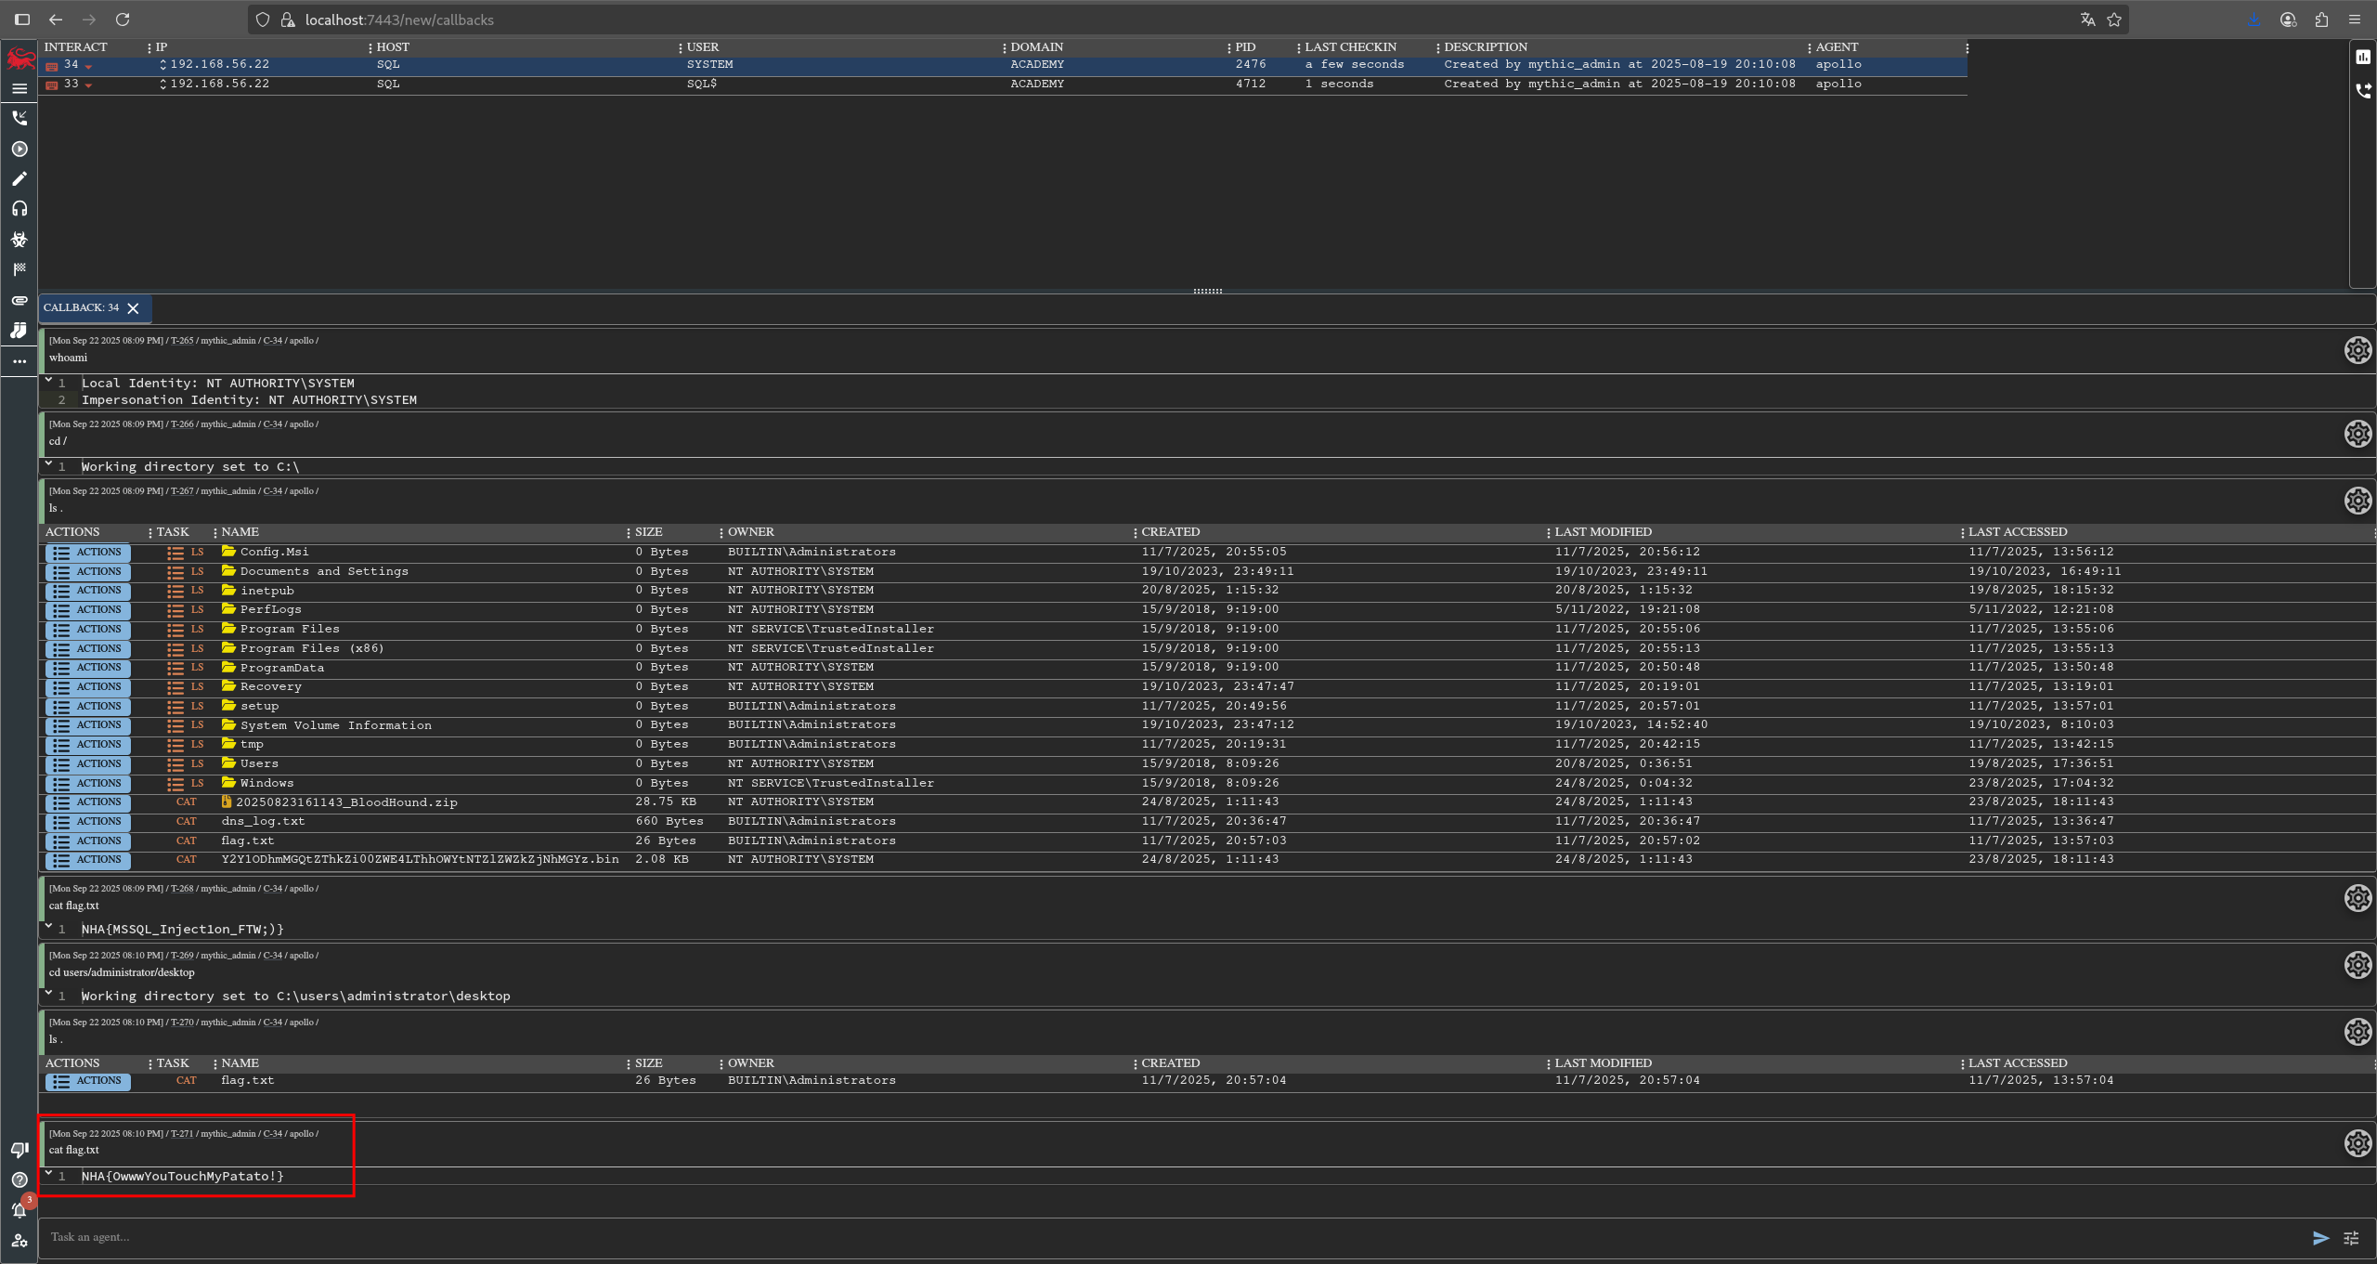The width and height of the screenshot is (2377, 1264).
Task: Click the keyboard interact icon for callback 33
Action: tap(52, 85)
